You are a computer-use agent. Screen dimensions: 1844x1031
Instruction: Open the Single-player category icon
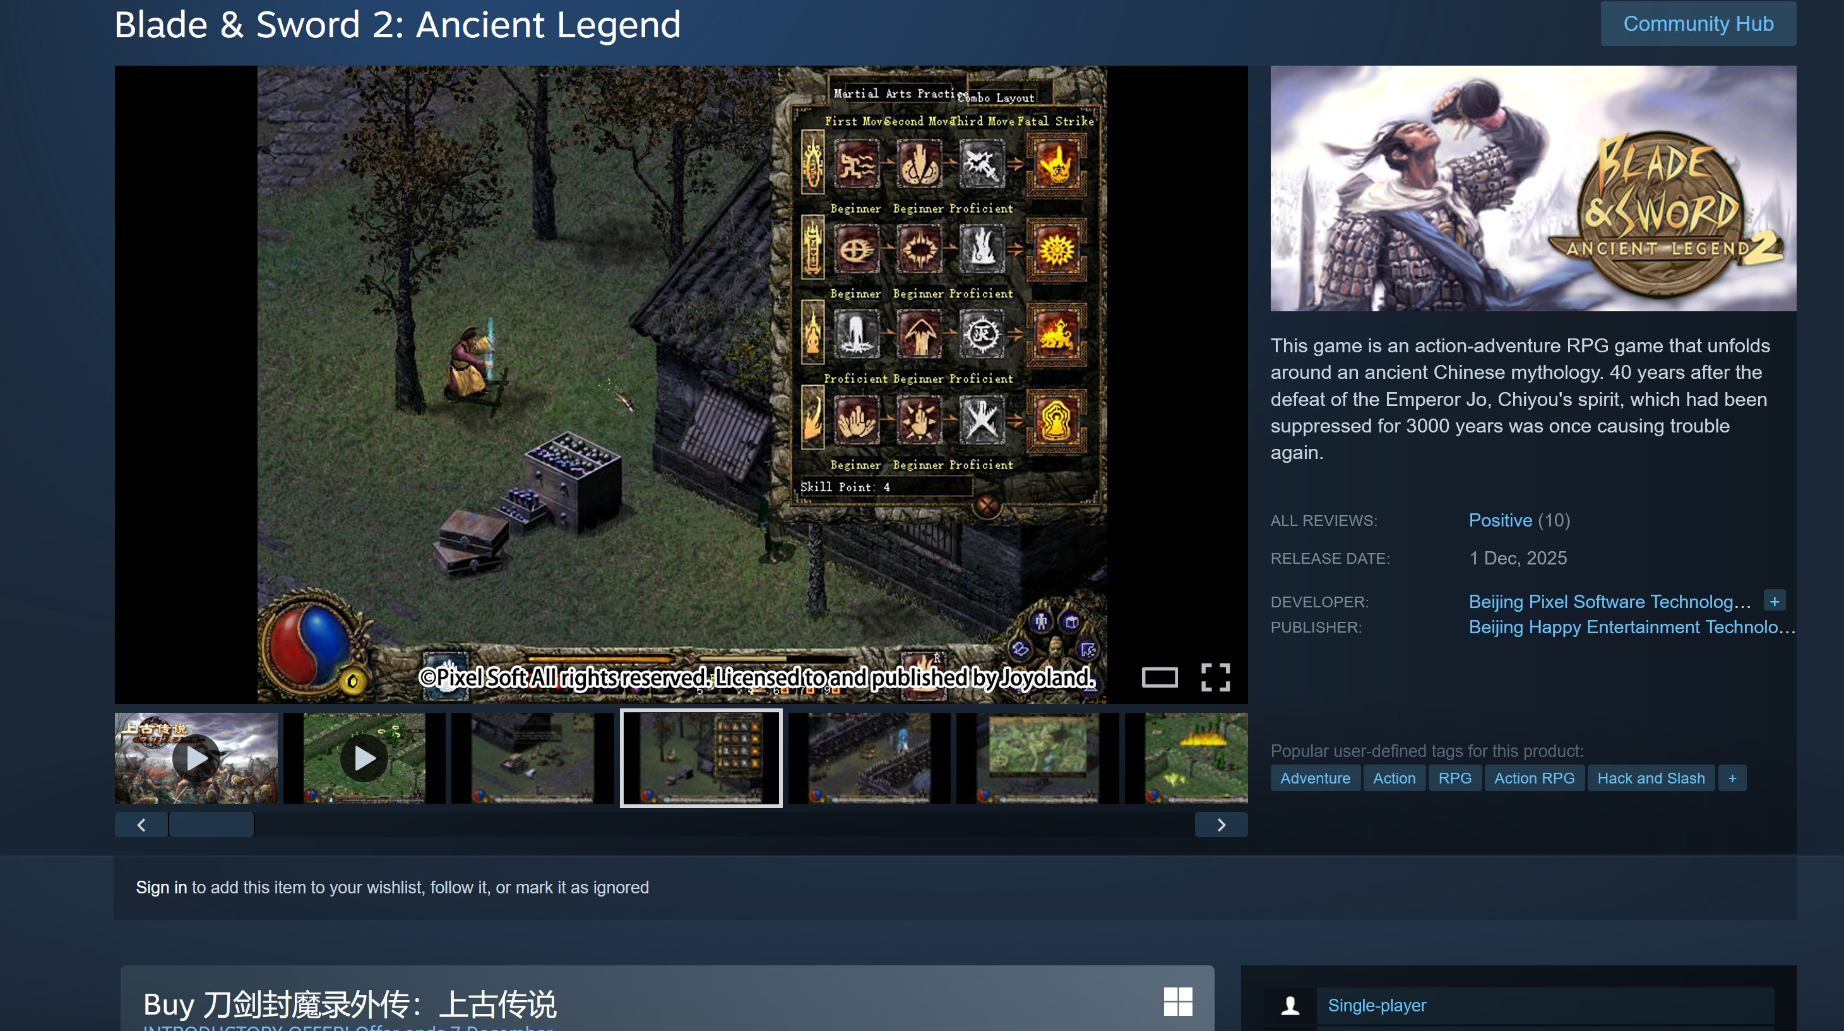tap(1290, 1005)
